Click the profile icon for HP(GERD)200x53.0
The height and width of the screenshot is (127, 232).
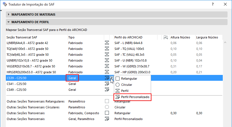click(107, 72)
